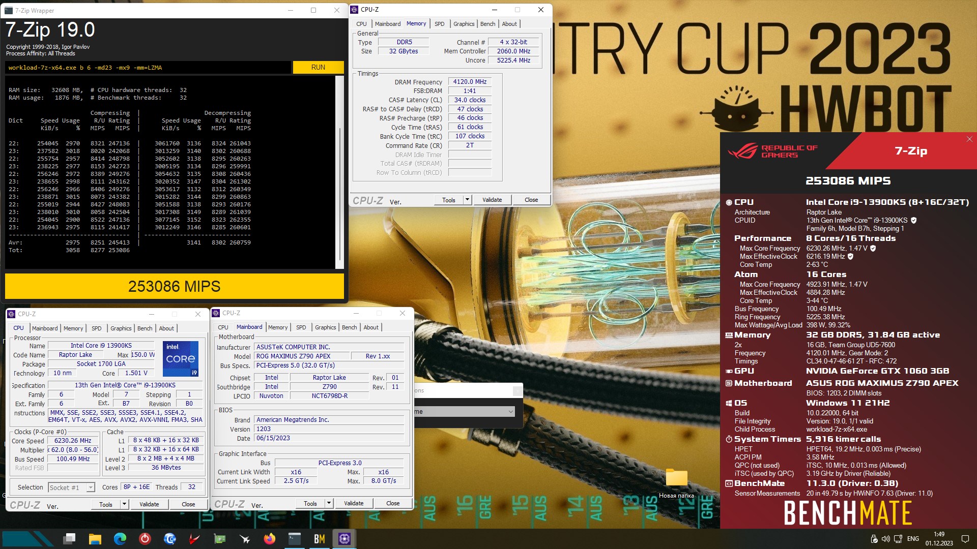Click the Channel # value 4 x 32-bit

coord(513,42)
